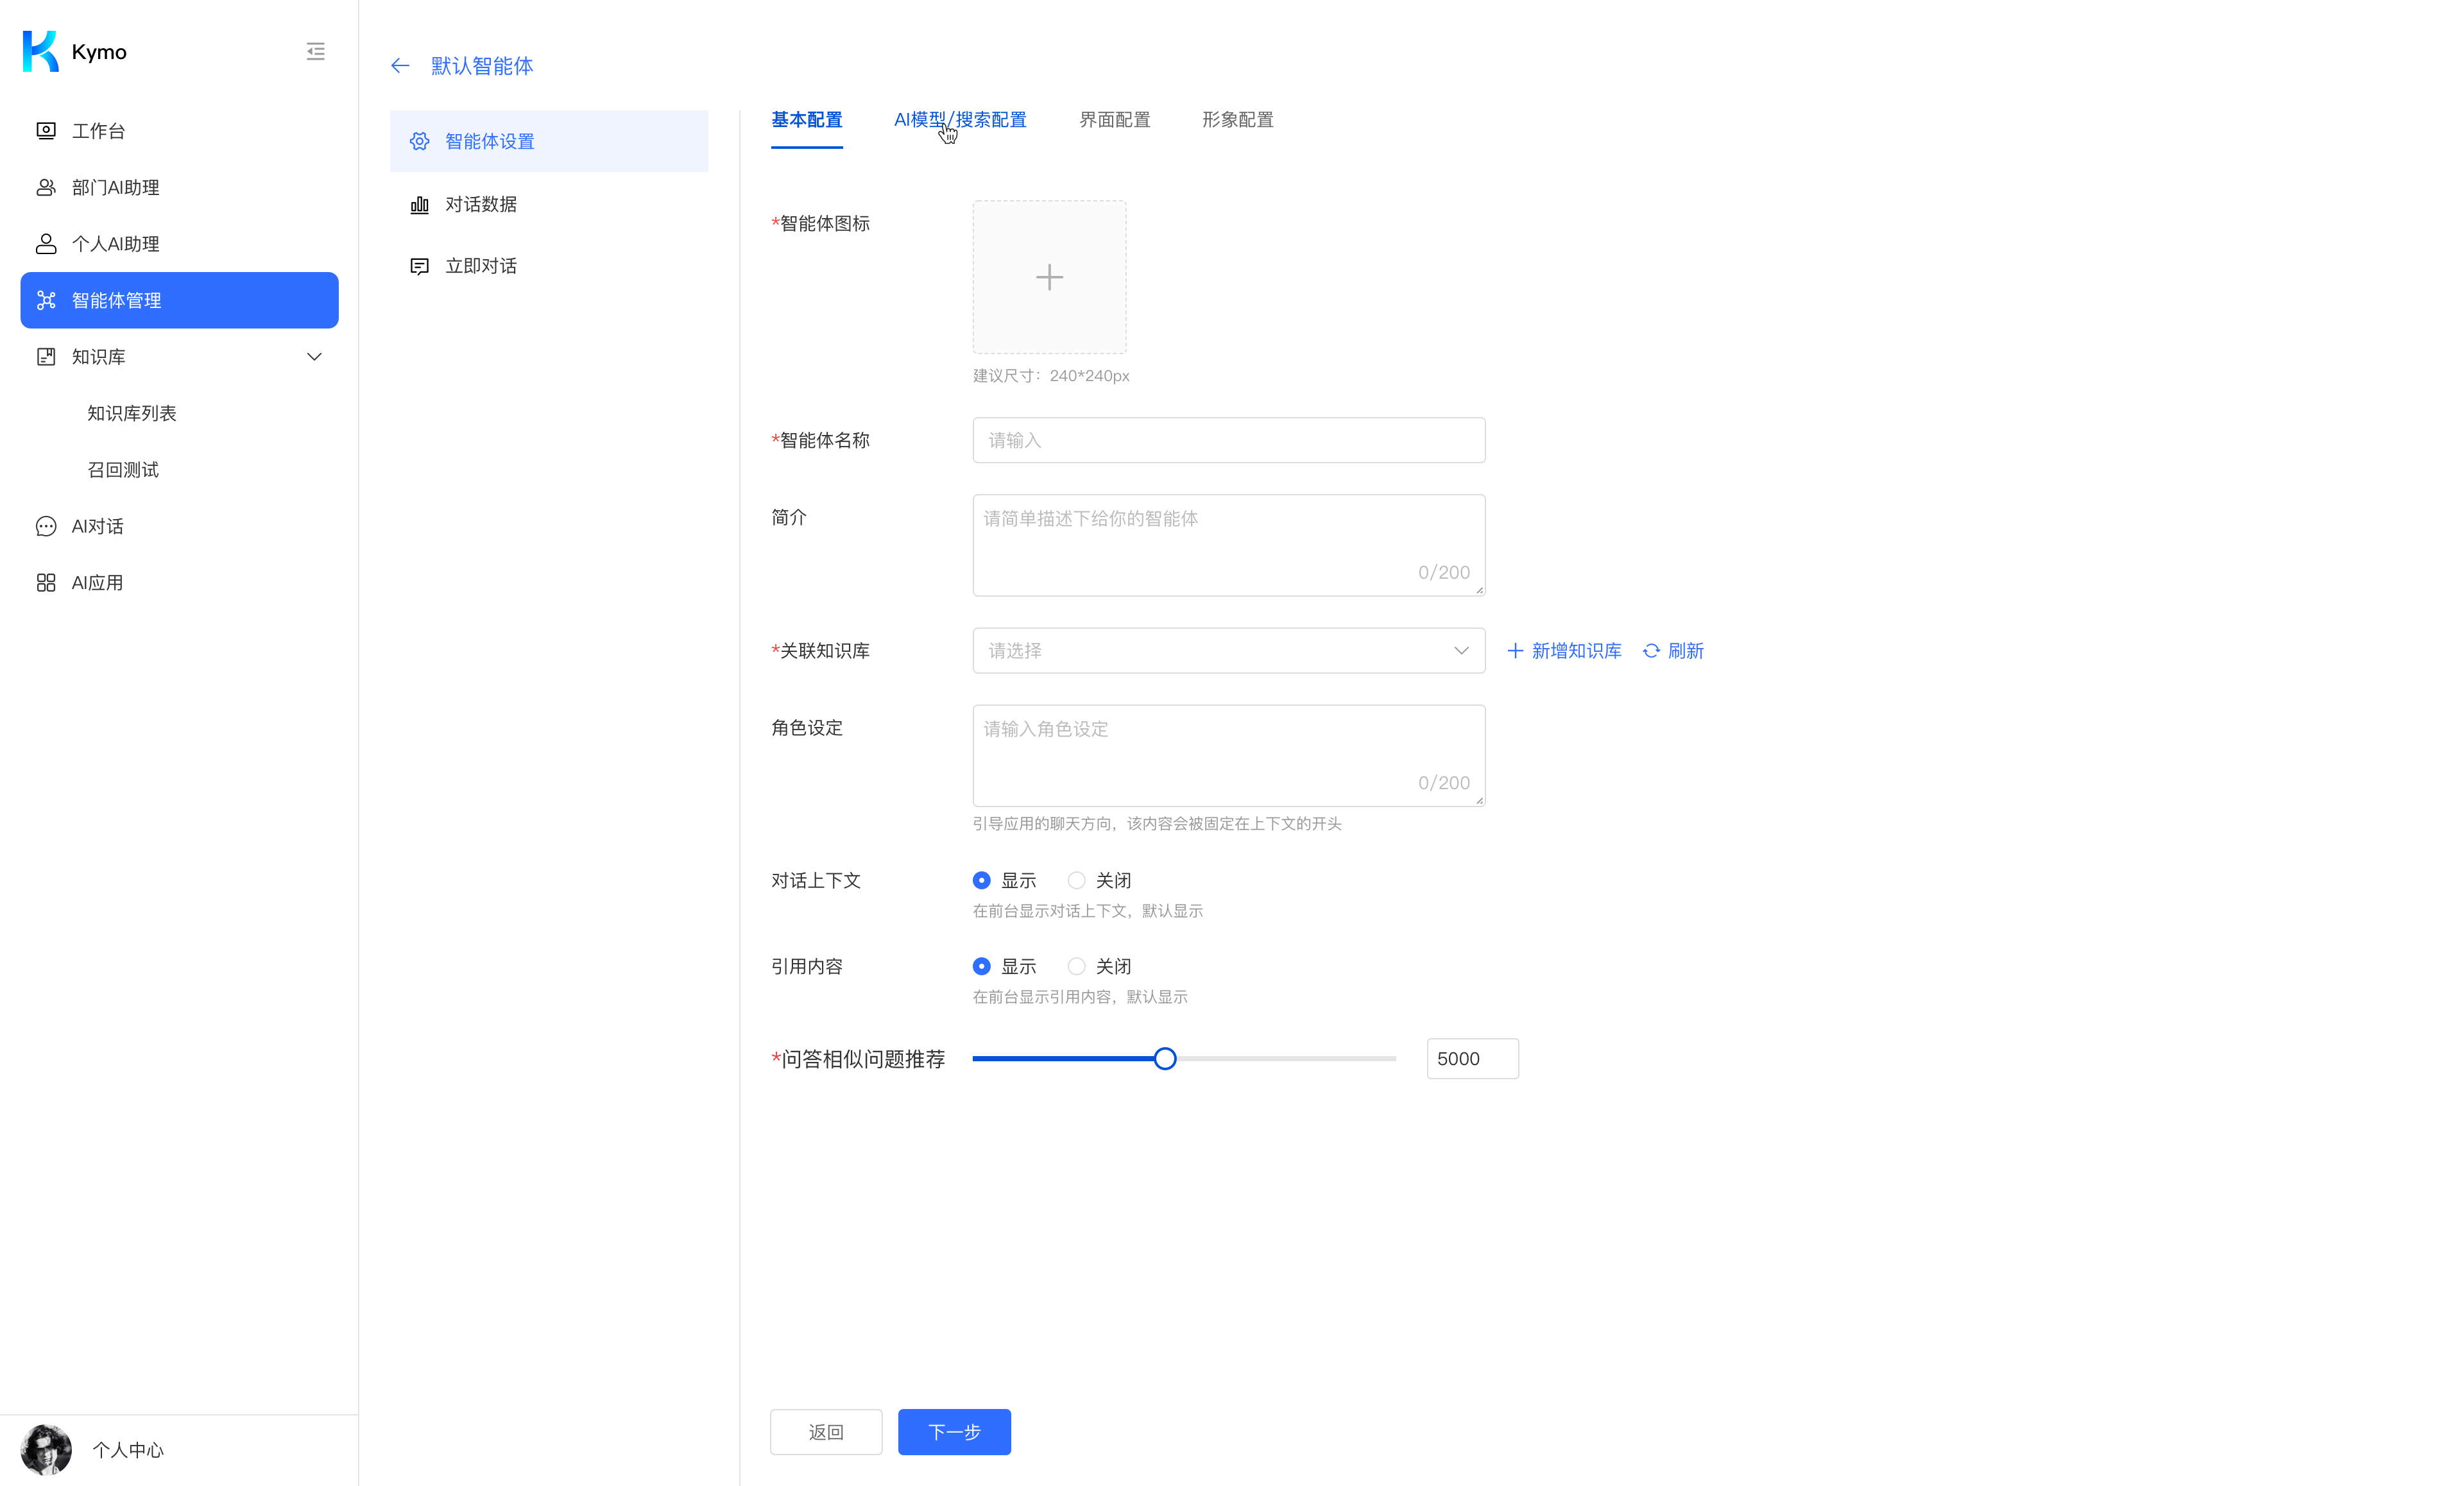The height and width of the screenshot is (1486, 2464).
Task: Click the slider track right of the handle
Action: (x=1286, y=1059)
